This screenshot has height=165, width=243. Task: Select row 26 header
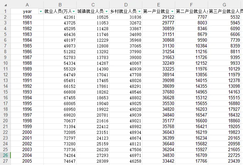pyautogui.click(x=5, y=155)
